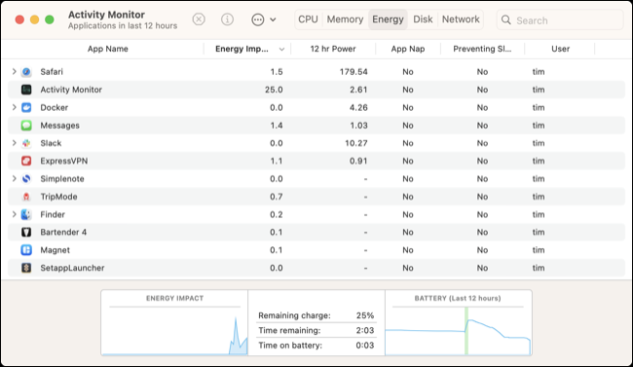Screen dimensions: 633x367
Task: Select the Simplenote row name
Action: (x=62, y=178)
